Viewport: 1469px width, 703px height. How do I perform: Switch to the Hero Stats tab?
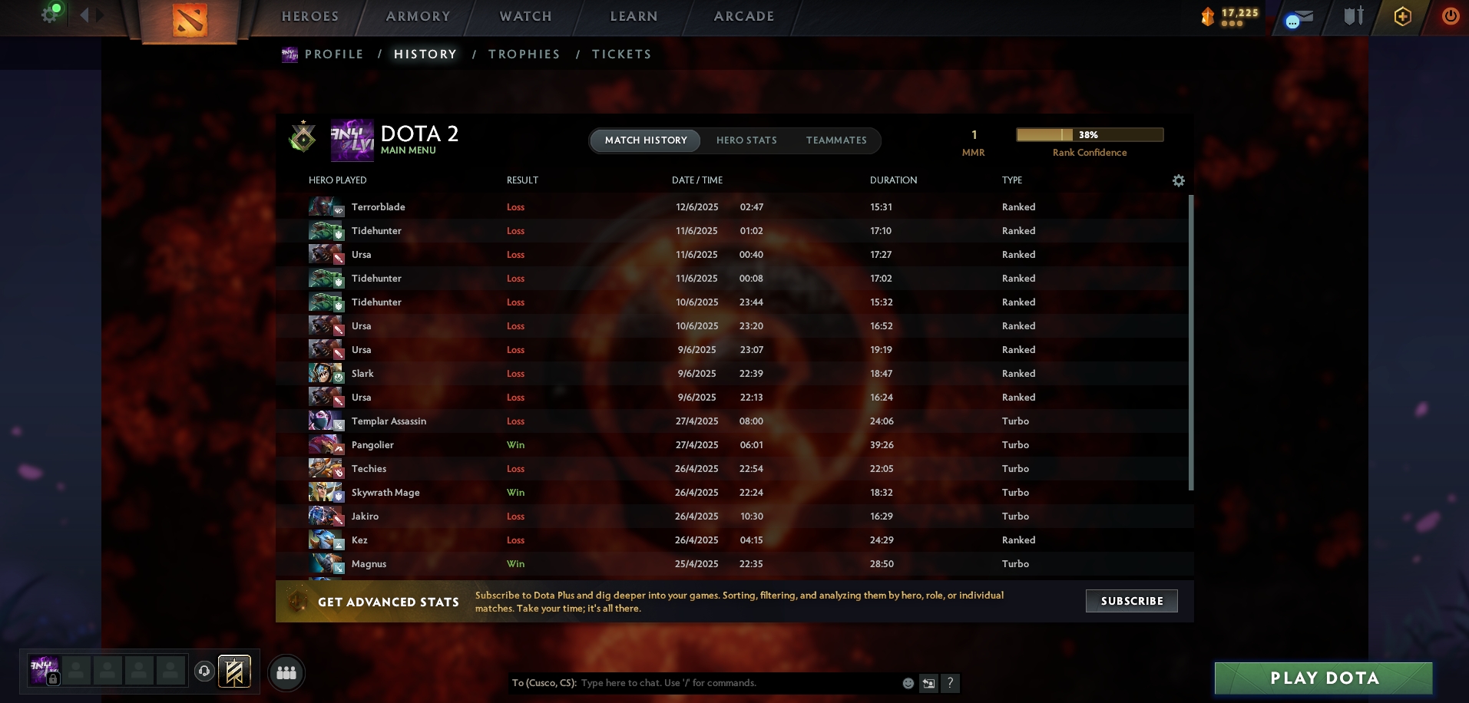point(746,140)
